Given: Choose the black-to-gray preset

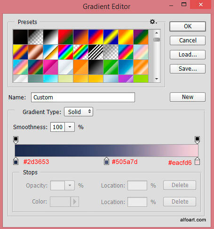Looking at the screenshot, I should [95, 67].
